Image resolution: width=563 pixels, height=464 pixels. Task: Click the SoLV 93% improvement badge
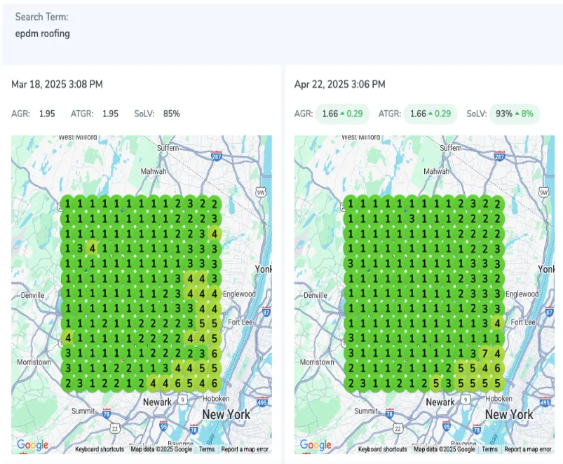point(514,114)
